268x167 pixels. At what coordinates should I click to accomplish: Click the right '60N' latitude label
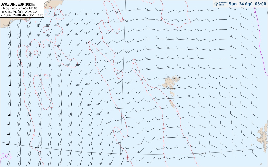tap(203, 153)
